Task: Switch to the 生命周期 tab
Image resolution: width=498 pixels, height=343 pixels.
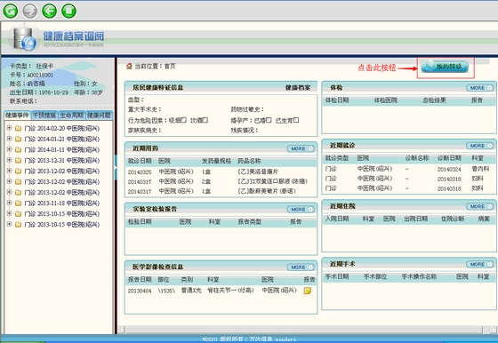Action: [x=72, y=116]
